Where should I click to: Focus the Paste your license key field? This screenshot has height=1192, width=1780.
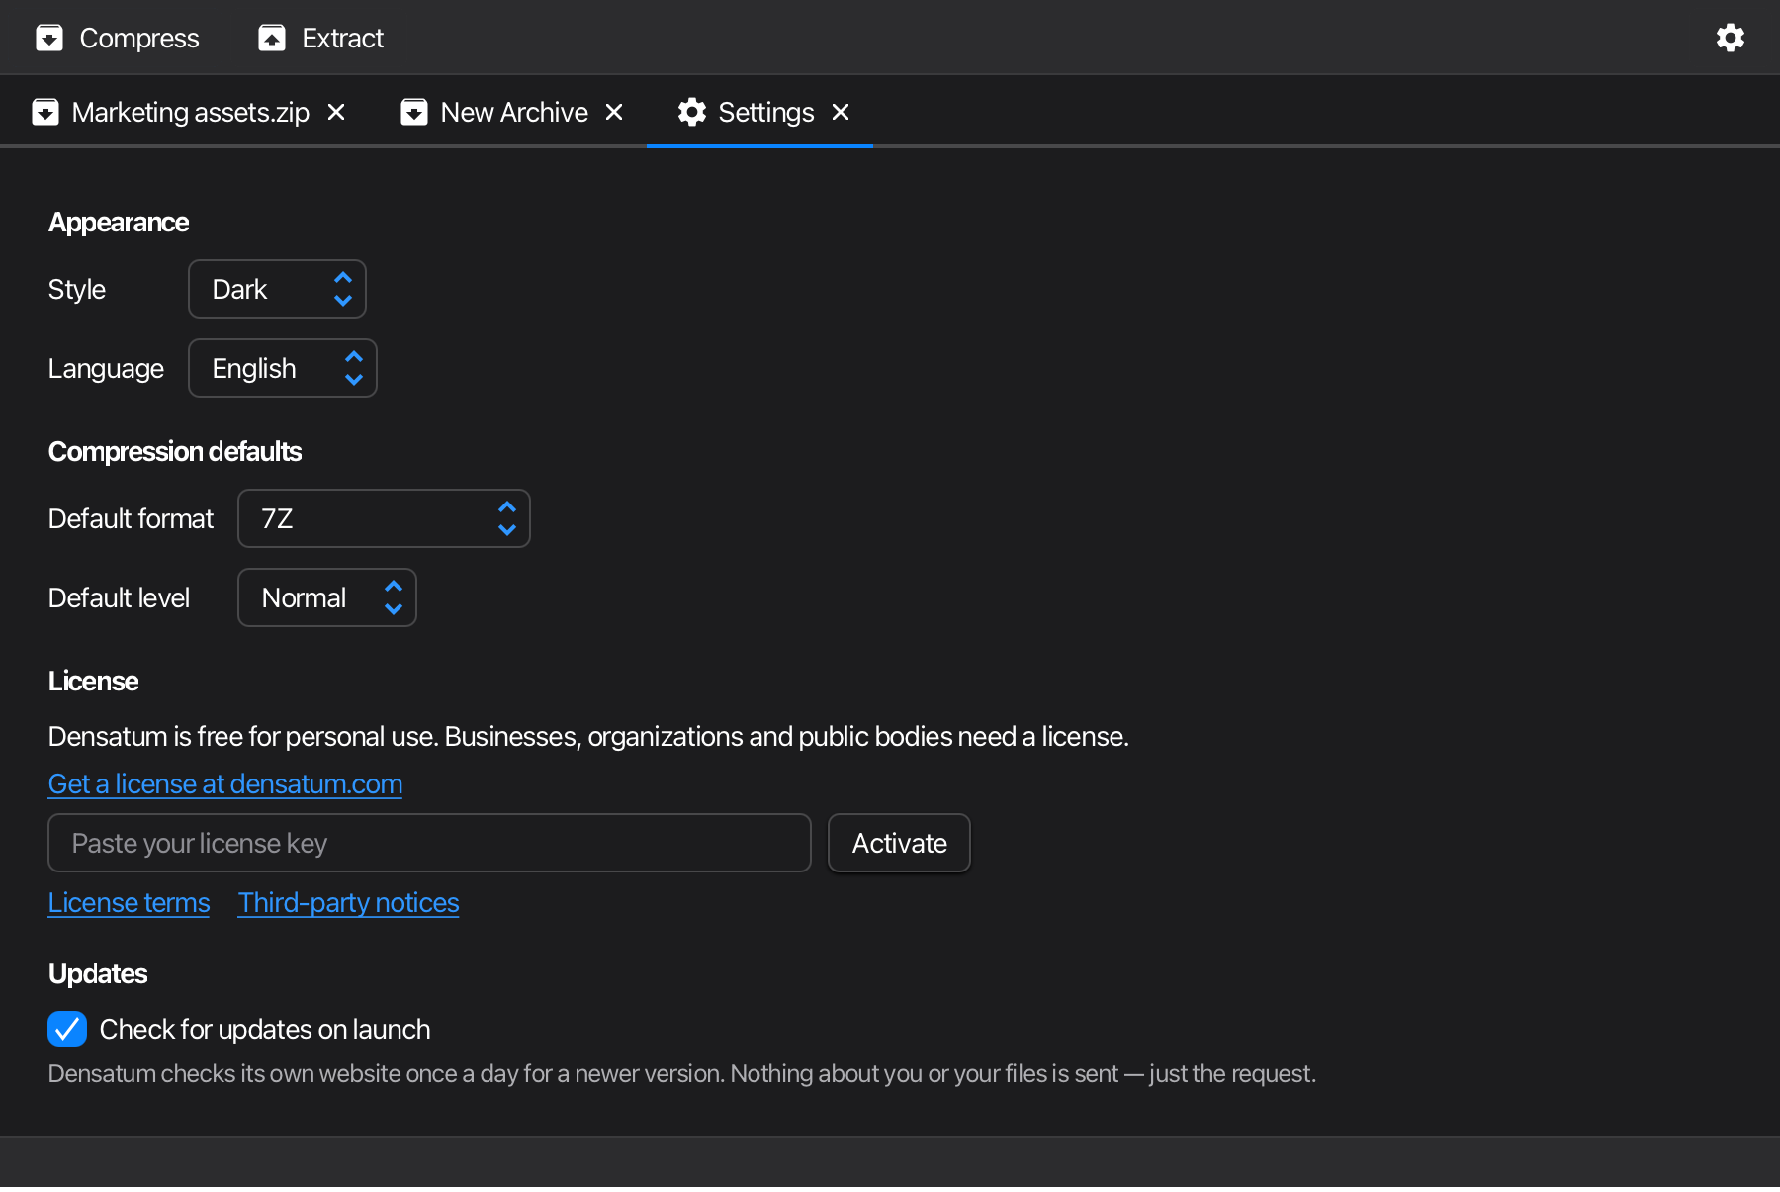[429, 843]
